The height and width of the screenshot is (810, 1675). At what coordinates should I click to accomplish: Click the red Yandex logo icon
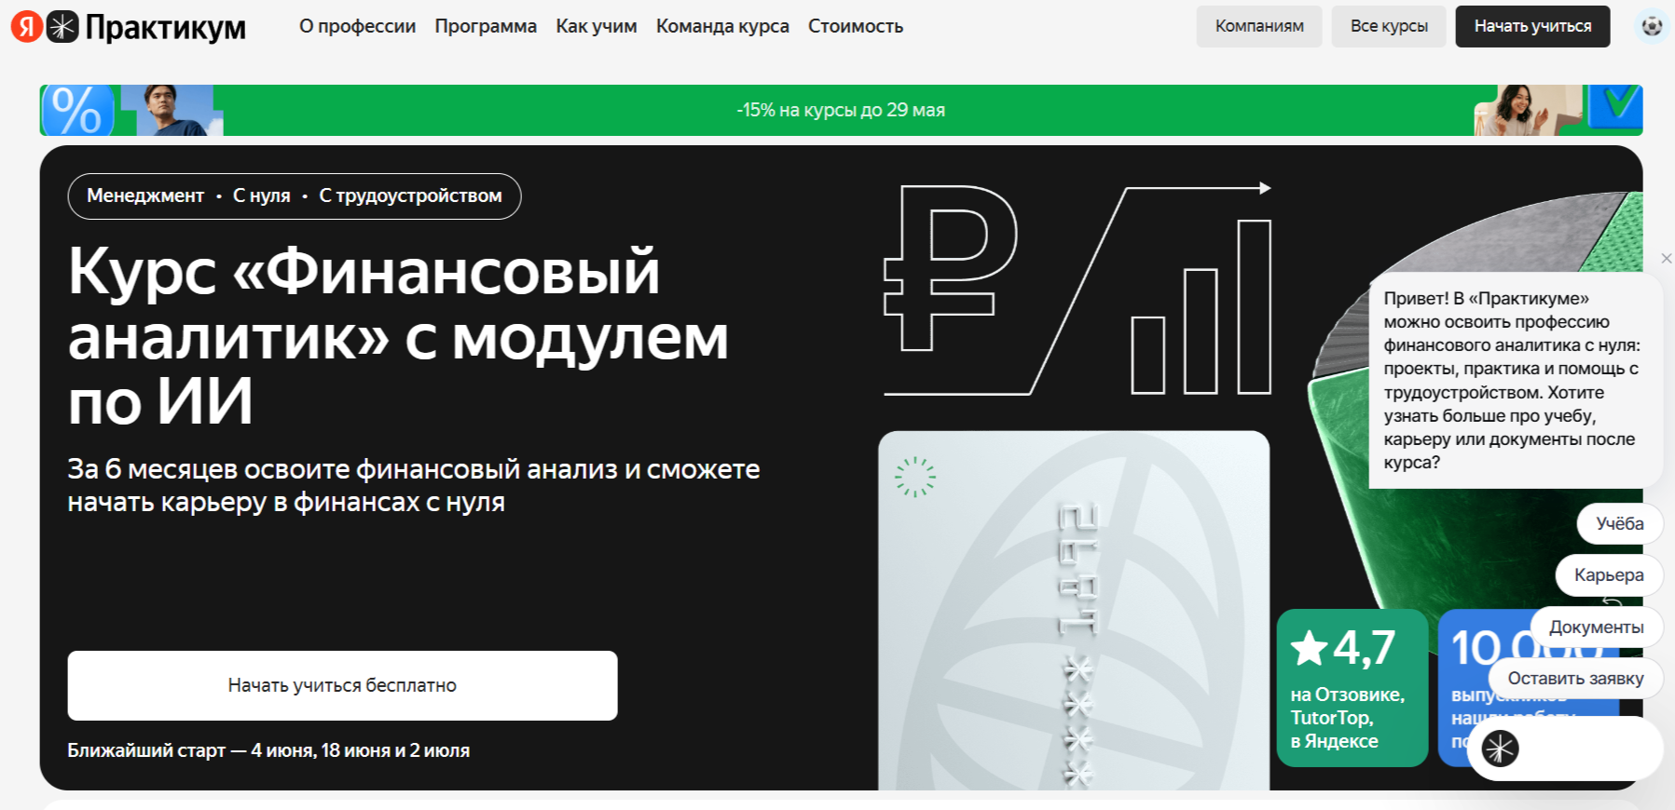click(x=26, y=27)
